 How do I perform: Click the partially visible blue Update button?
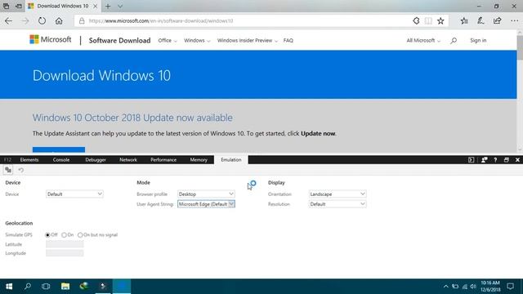(x=59, y=149)
